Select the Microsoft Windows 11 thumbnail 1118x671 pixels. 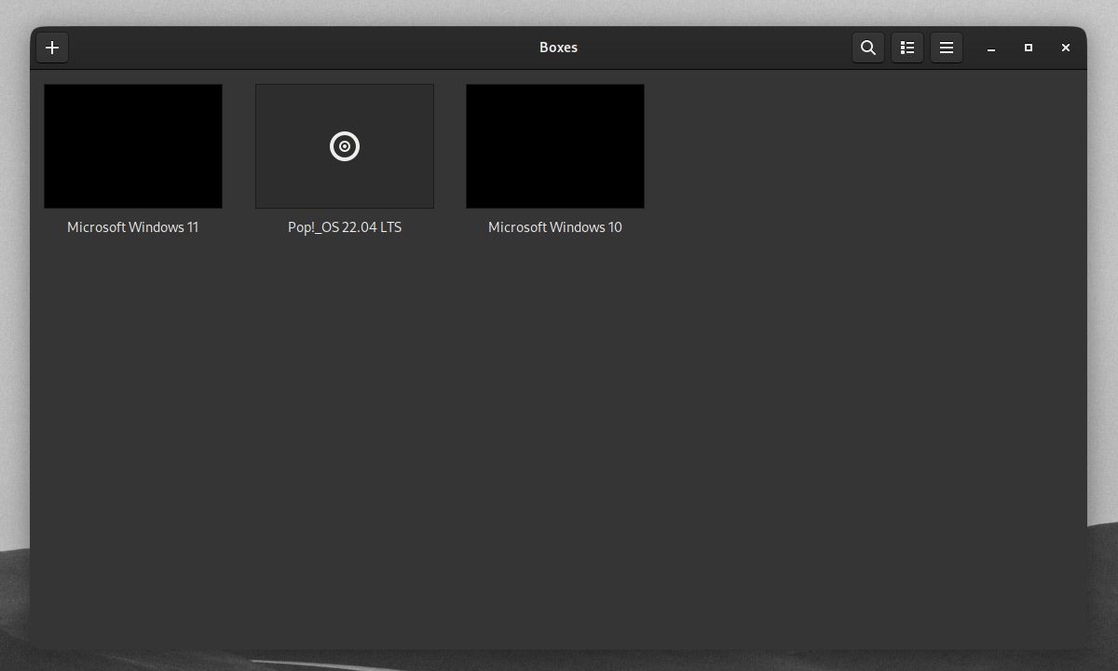pyautogui.click(x=133, y=146)
